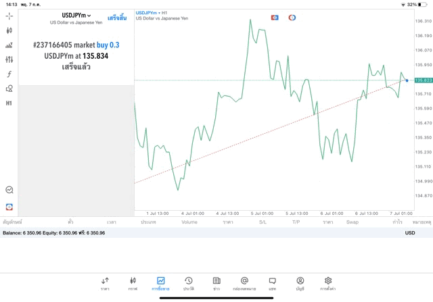Open the แชท chat tab
The image size is (433, 302).
tap(272, 284)
